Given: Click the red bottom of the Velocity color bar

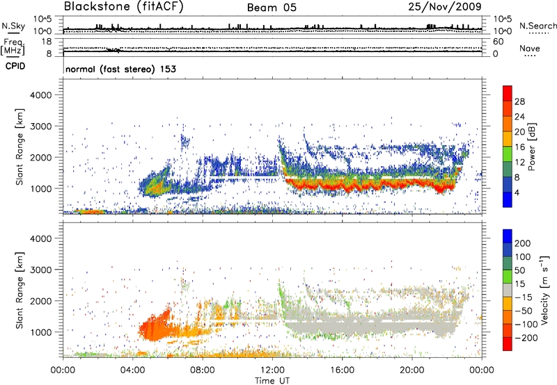Looking at the screenshot, I should coord(508,344).
